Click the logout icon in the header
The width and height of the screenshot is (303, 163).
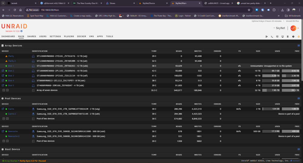coord(266,37)
